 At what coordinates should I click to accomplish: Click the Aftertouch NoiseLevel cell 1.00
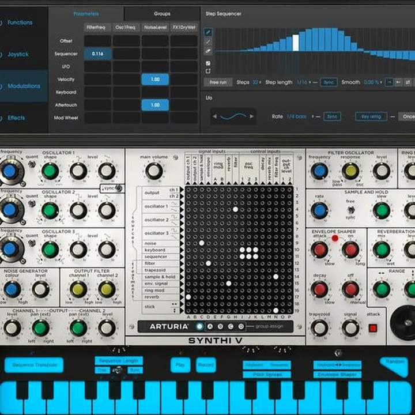[x=155, y=105]
